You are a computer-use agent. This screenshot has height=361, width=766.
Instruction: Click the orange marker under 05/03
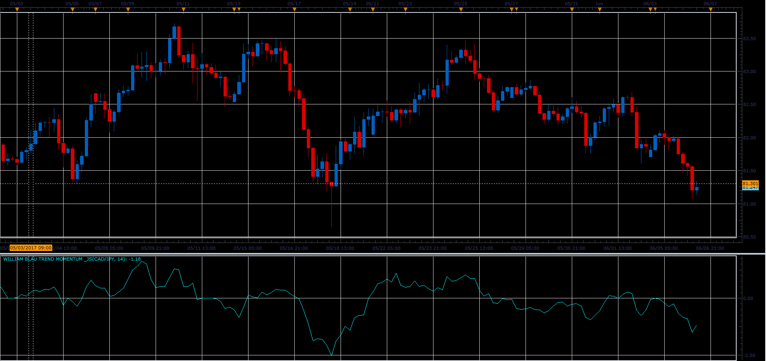pos(17,10)
